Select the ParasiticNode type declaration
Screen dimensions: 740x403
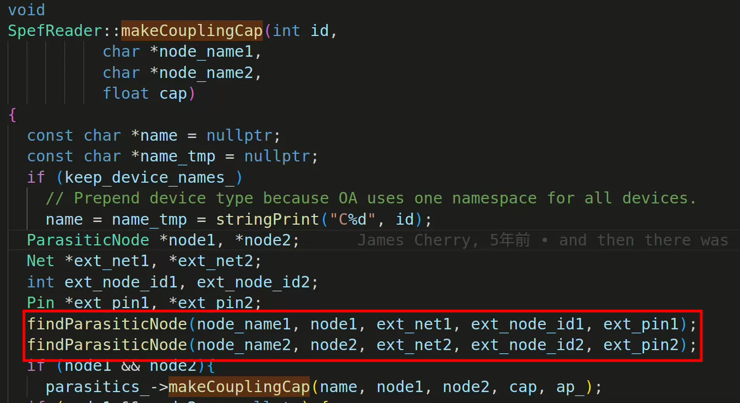(x=88, y=239)
